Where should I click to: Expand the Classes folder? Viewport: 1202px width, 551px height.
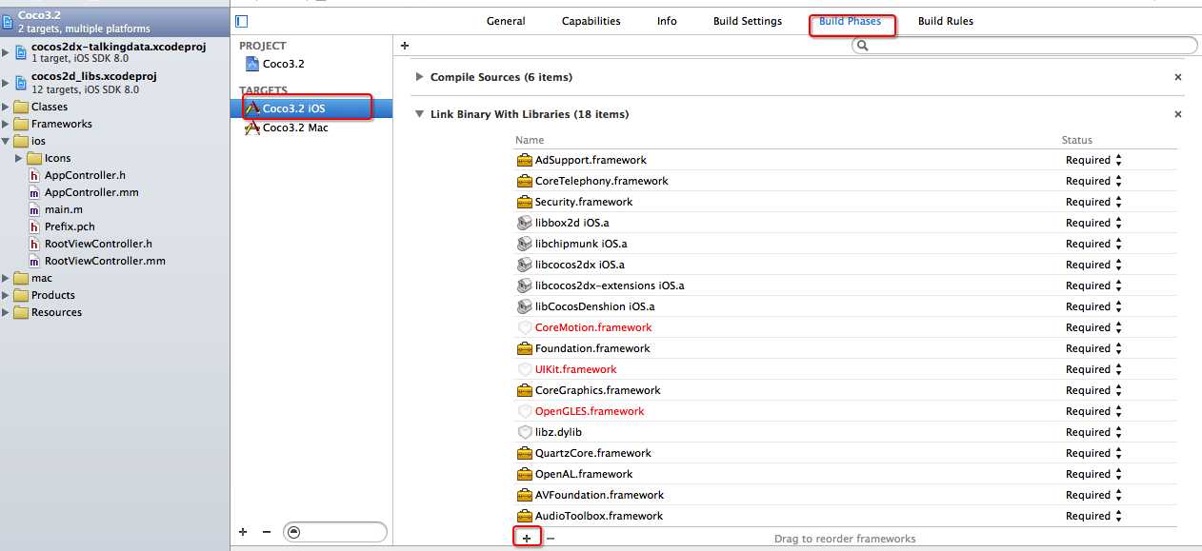(7, 107)
